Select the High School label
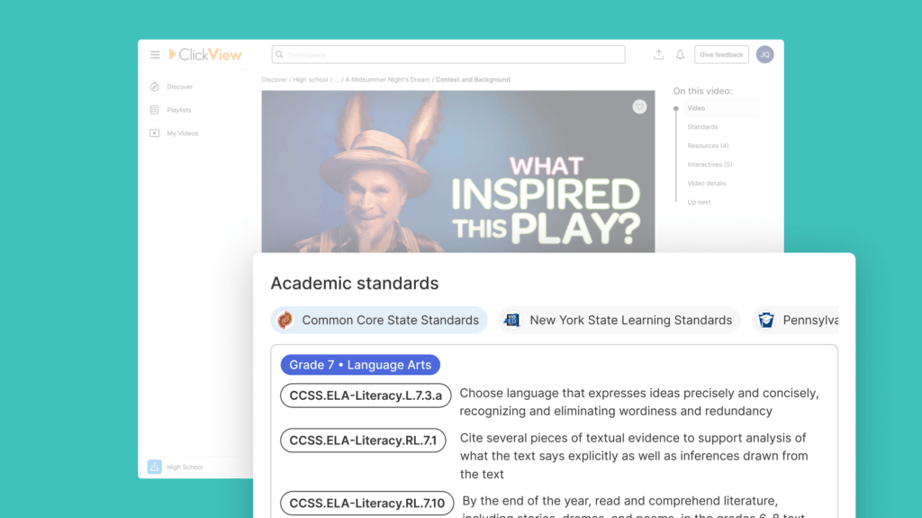The image size is (922, 518). pyautogui.click(x=185, y=468)
